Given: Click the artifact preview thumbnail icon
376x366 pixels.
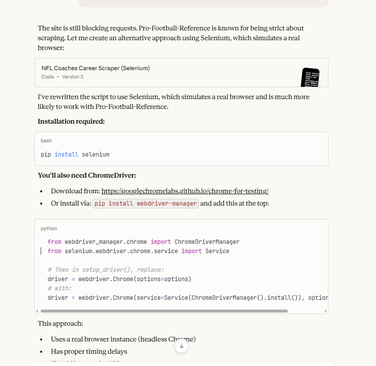Looking at the screenshot, I should tap(310, 77).
